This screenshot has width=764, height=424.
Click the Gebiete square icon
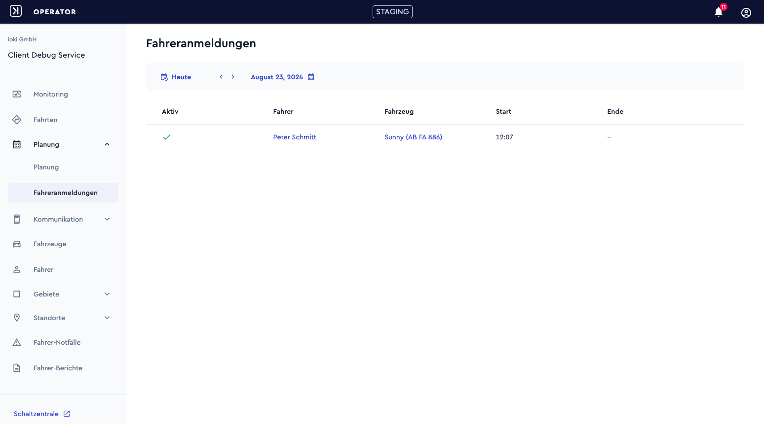(x=17, y=294)
